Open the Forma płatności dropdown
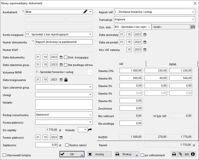 click(x=90, y=122)
